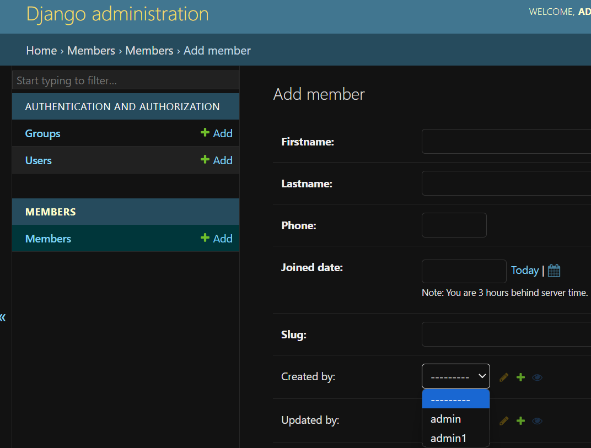This screenshot has height=448, width=591.
Task: Go to Home in the breadcrumb
Action: point(41,51)
